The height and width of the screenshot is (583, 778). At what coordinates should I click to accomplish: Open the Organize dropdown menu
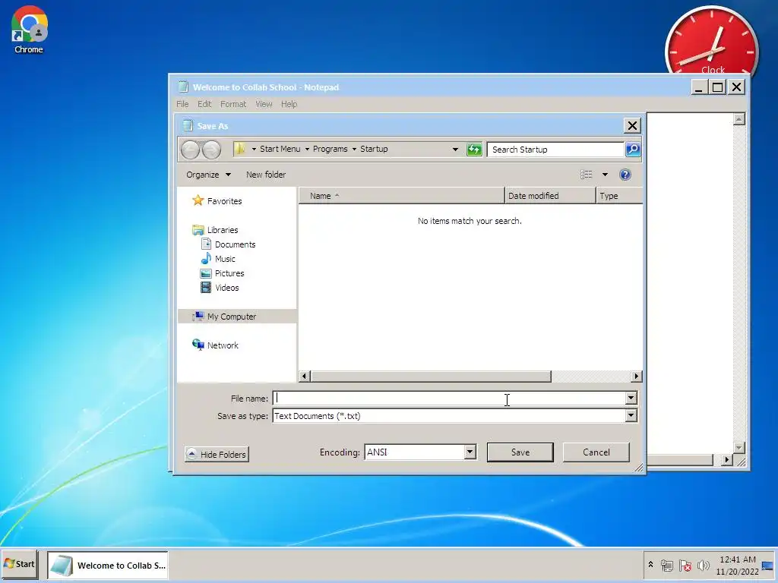point(208,175)
